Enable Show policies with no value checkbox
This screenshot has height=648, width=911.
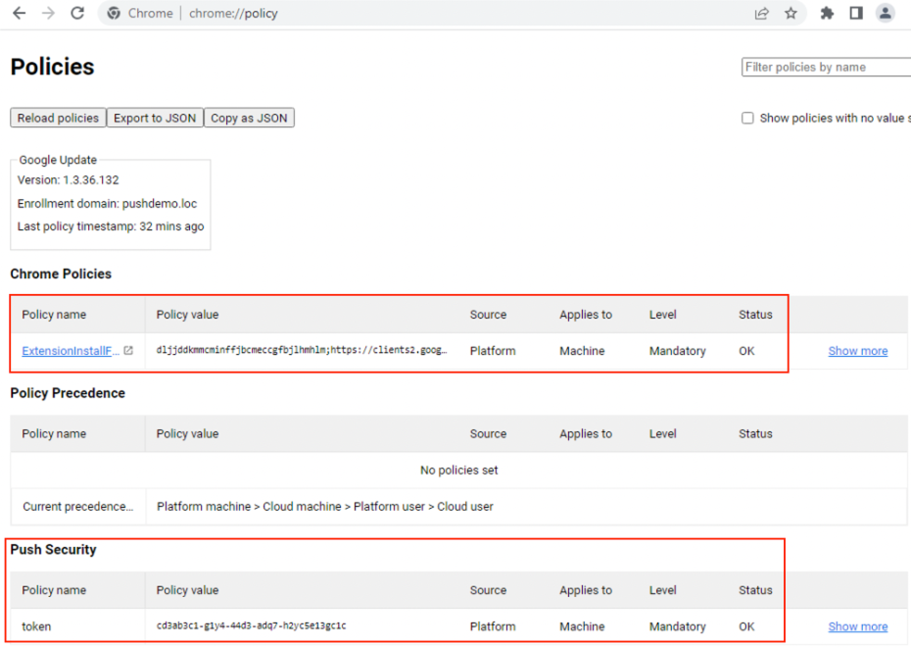click(747, 118)
